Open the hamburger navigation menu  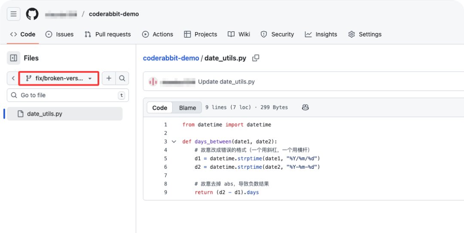click(14, 14)
